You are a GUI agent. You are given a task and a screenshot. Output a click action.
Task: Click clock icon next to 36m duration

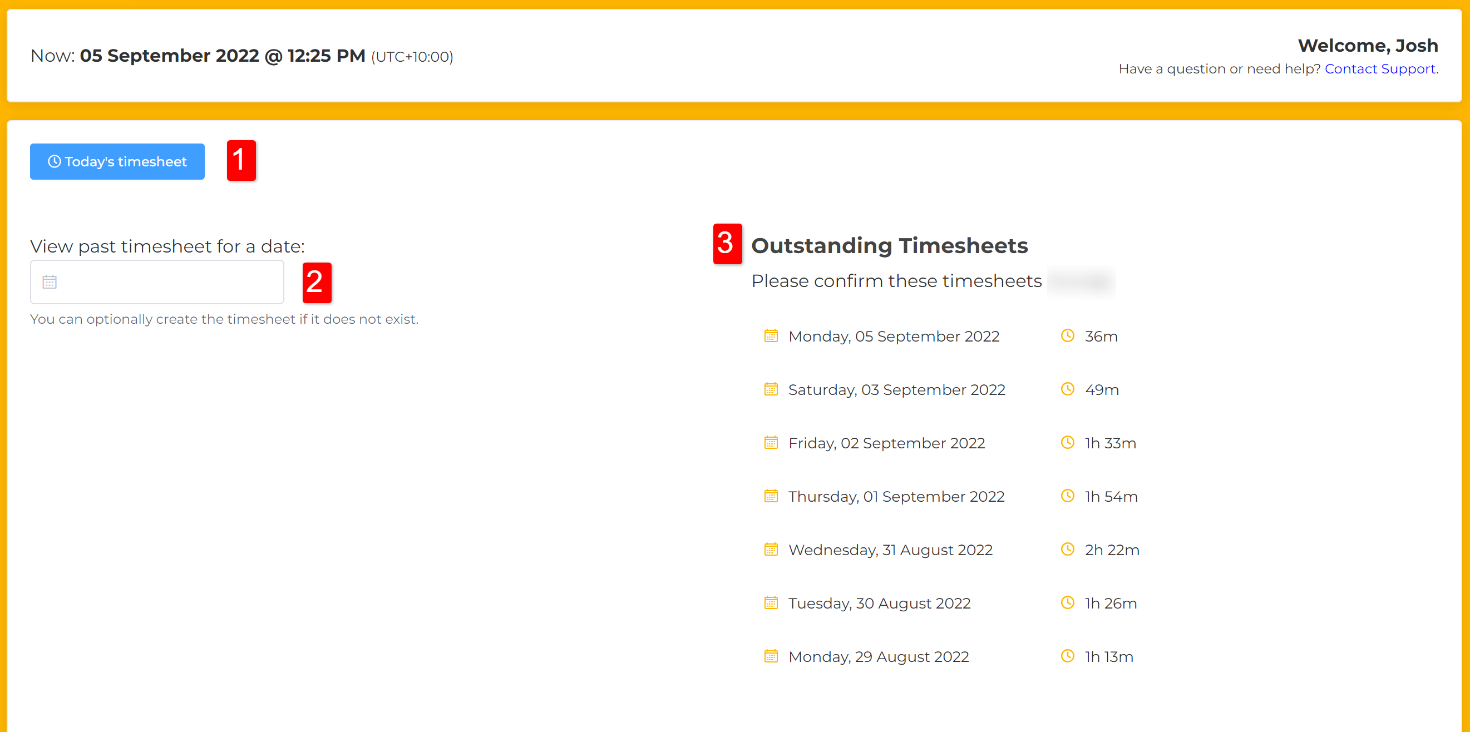1067,336
